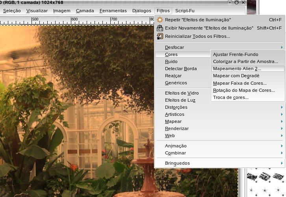Open the Seleção menu

pyautogui.click(x=12, y=11)
